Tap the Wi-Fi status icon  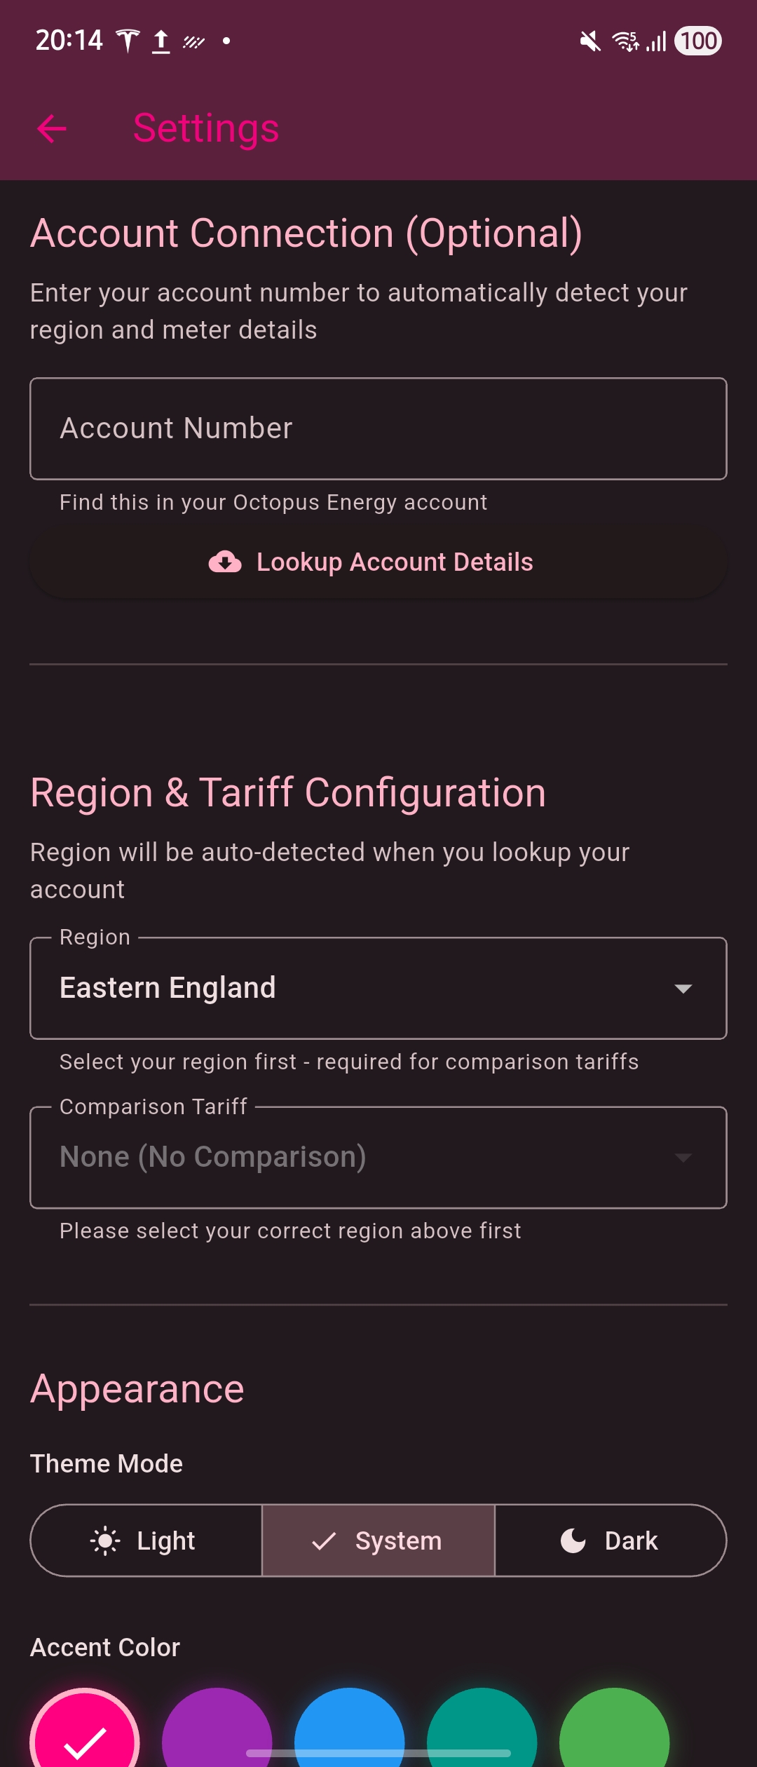[x=626, y=42]
